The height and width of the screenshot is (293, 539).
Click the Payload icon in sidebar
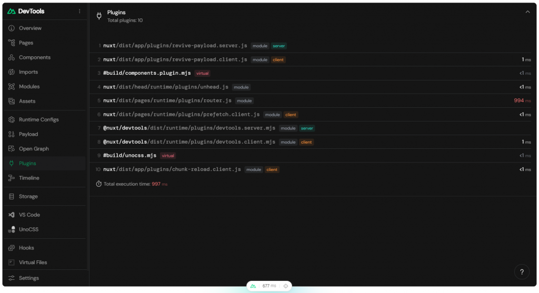click(12, 134)
